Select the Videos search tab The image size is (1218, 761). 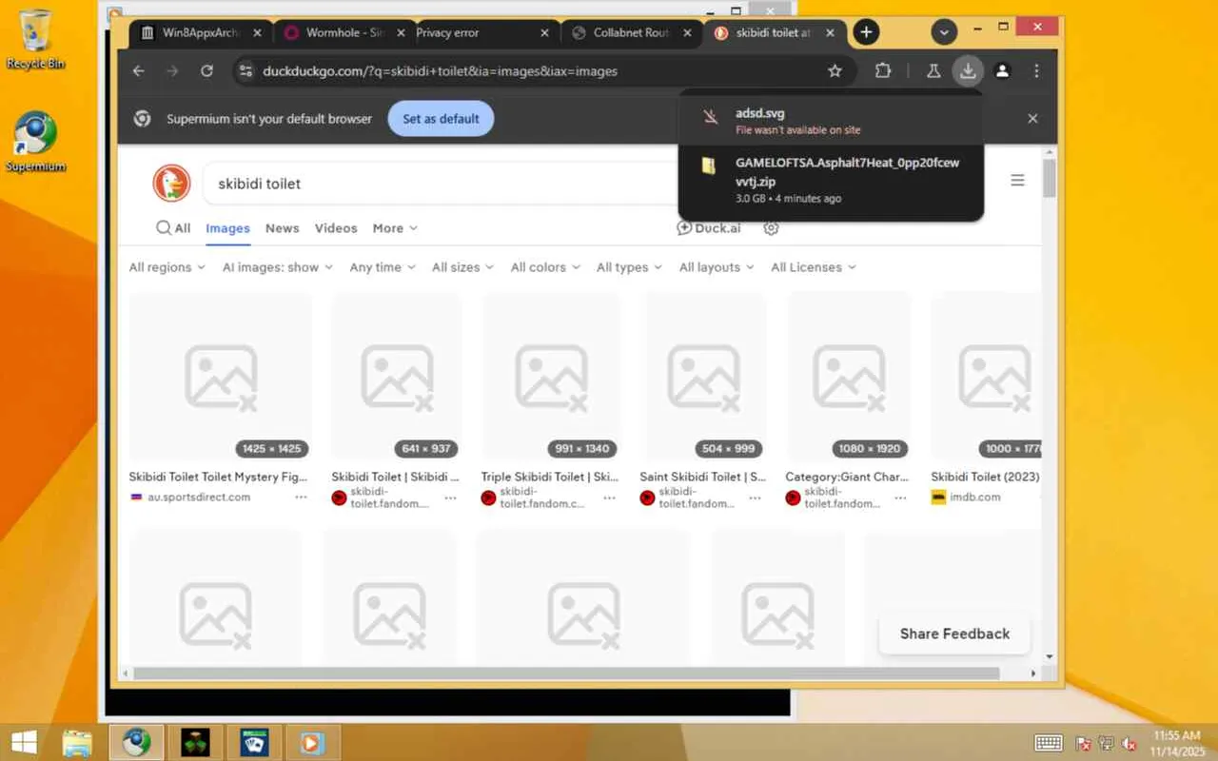pos(336,228)
